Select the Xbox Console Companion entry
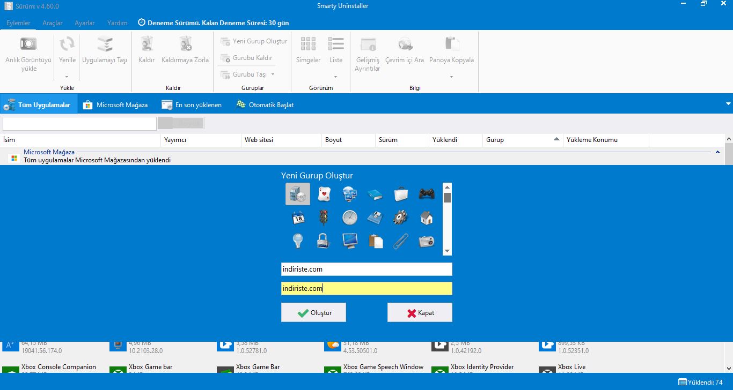Viewport: 733px width, 390px height. pos(54,369)
